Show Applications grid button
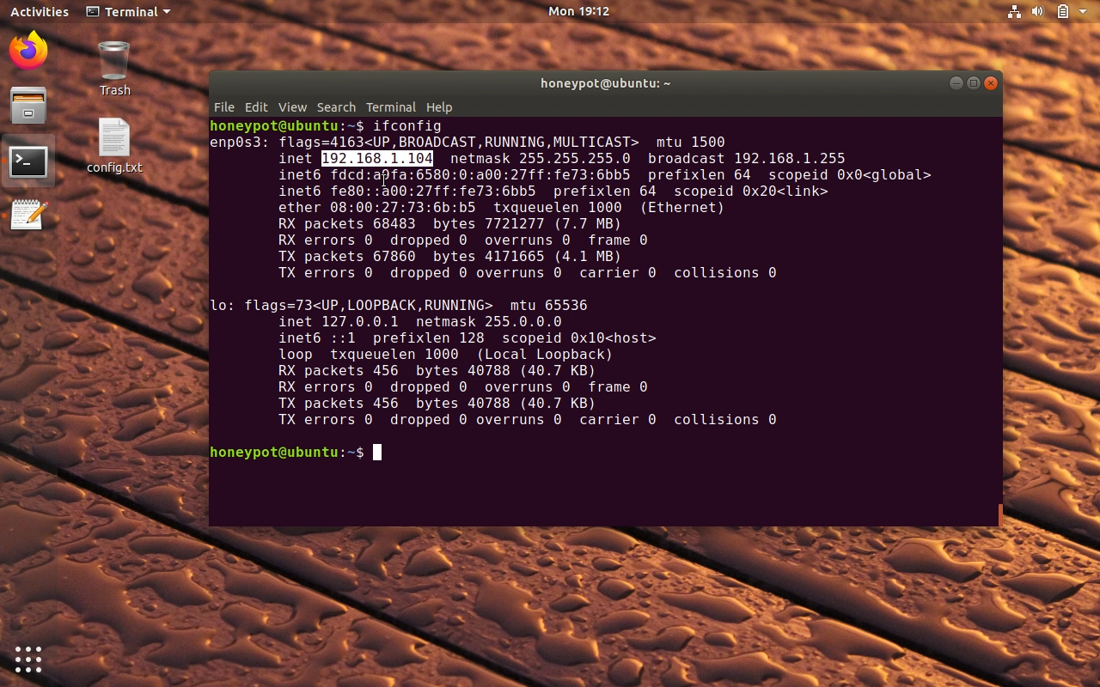The width and height of the screenshot is (1100, 687). [28, 659]
